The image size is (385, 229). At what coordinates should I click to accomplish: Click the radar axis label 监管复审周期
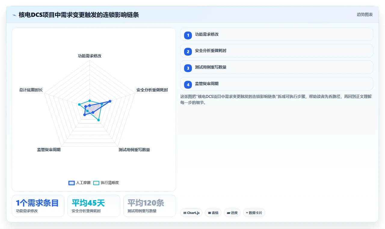click(49, 150)
